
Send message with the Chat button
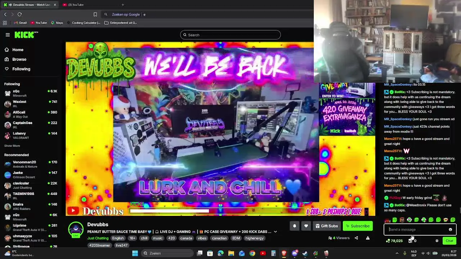point(449,241)
